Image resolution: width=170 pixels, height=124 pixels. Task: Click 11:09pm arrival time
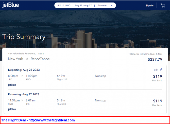(x=31, y=76)
